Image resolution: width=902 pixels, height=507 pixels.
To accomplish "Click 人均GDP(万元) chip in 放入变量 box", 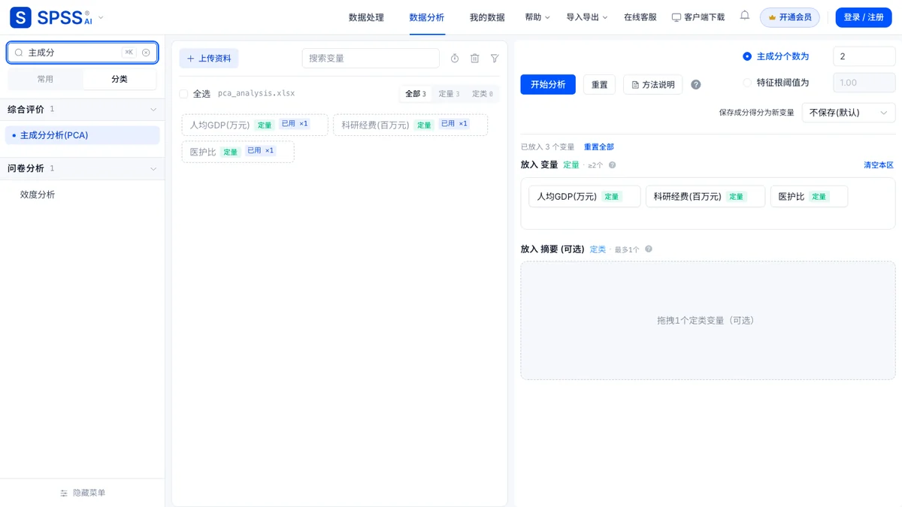I will (x=585, y=197).
